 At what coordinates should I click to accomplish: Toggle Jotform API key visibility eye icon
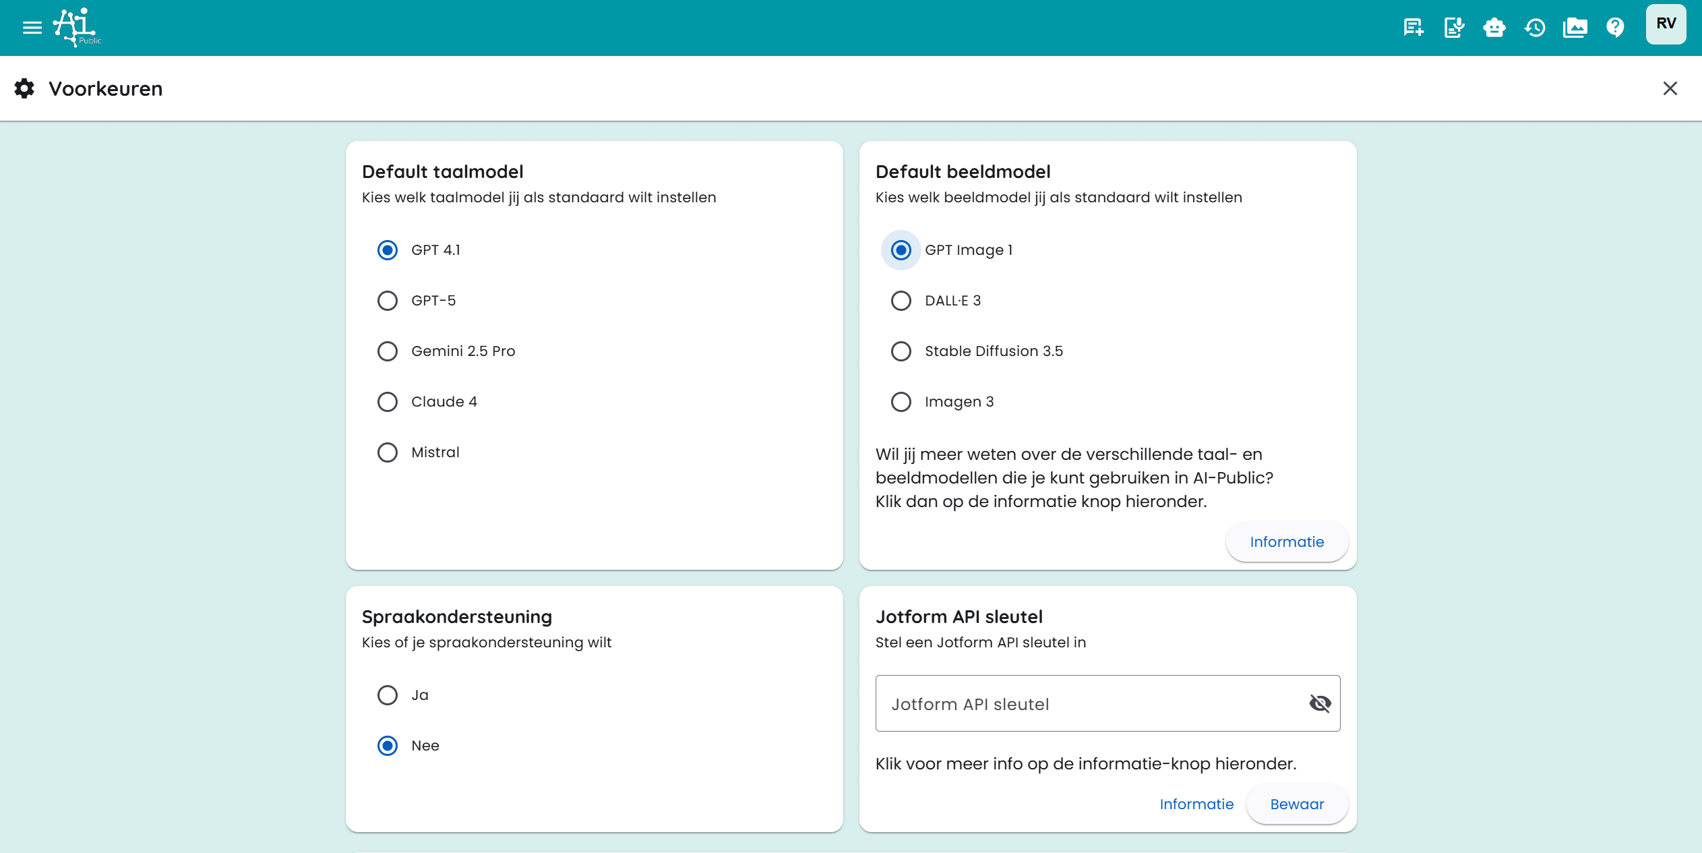1319,703
